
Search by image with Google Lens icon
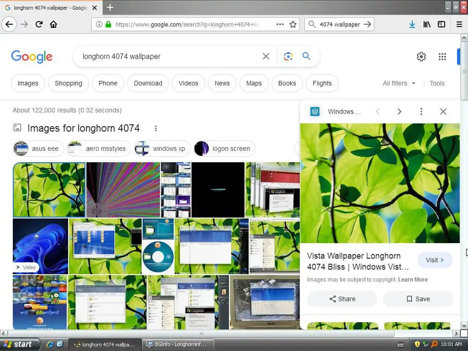coord(288,56)
